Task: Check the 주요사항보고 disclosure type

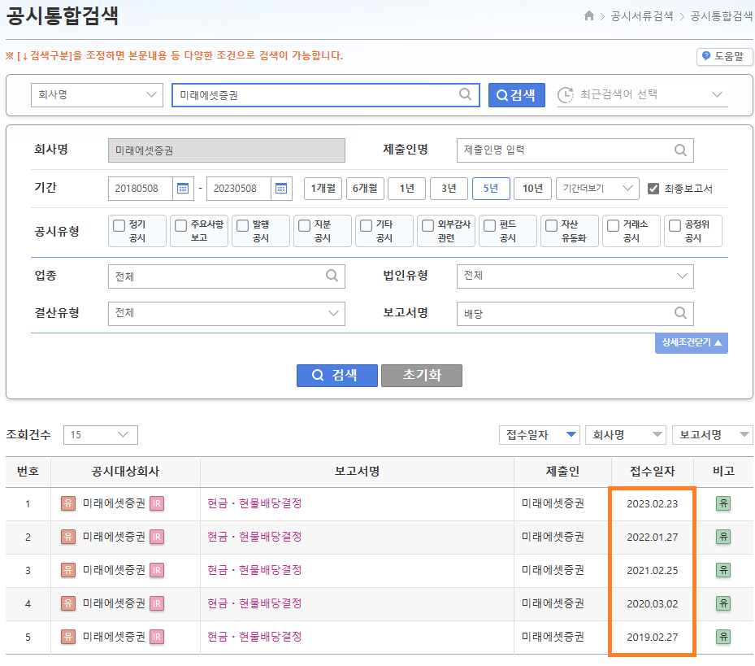Action: pos(180,225)
